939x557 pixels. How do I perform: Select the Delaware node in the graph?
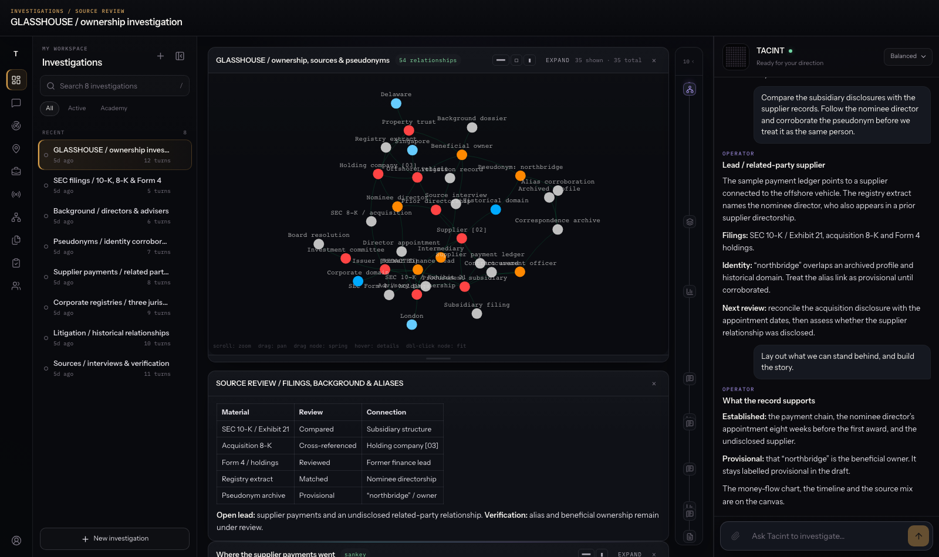[x=396, y=104]
